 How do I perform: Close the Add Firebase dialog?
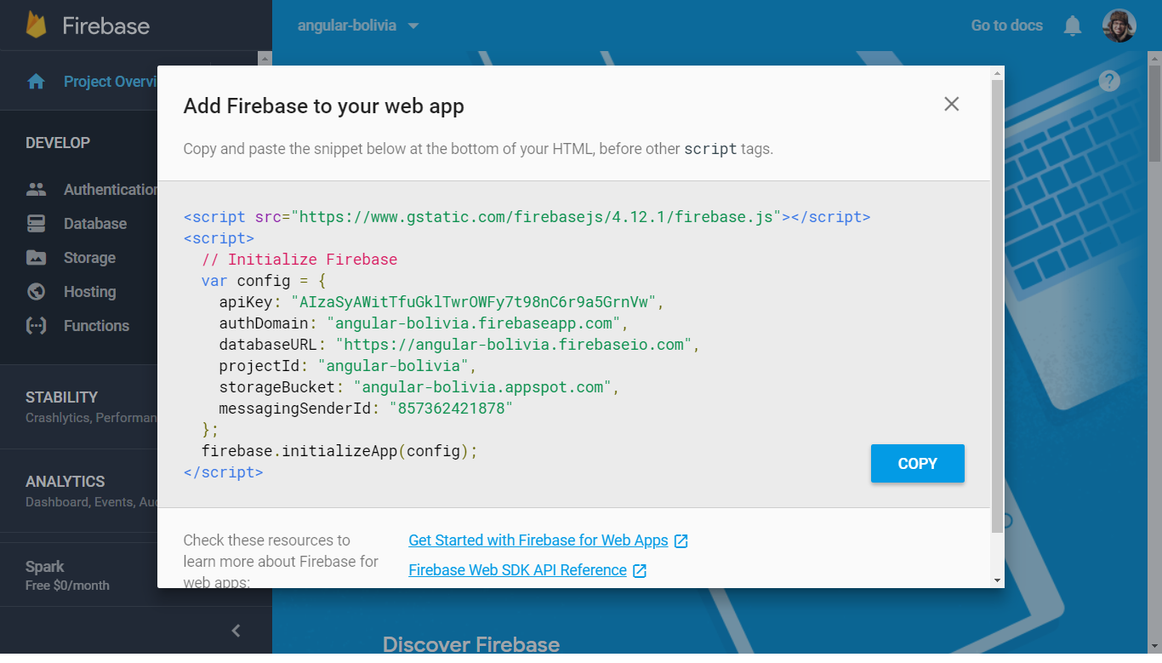(x=951, y=104)
